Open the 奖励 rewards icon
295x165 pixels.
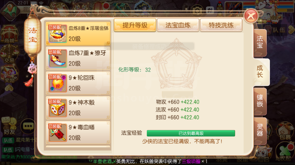click(x=9, y=74)
